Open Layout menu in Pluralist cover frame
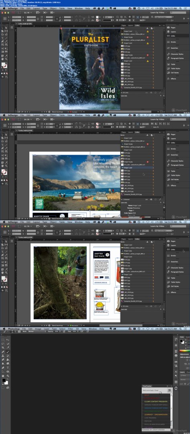Viewport: 190px width, 434px height. click(x=37, y=8)
